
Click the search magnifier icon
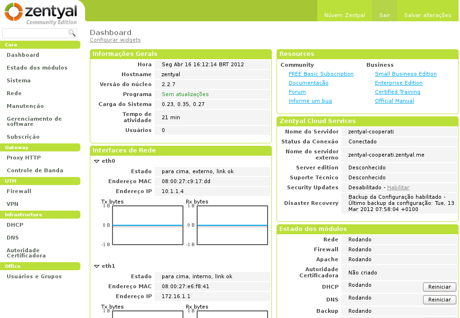pyautogui.click(x=72, y=33)
